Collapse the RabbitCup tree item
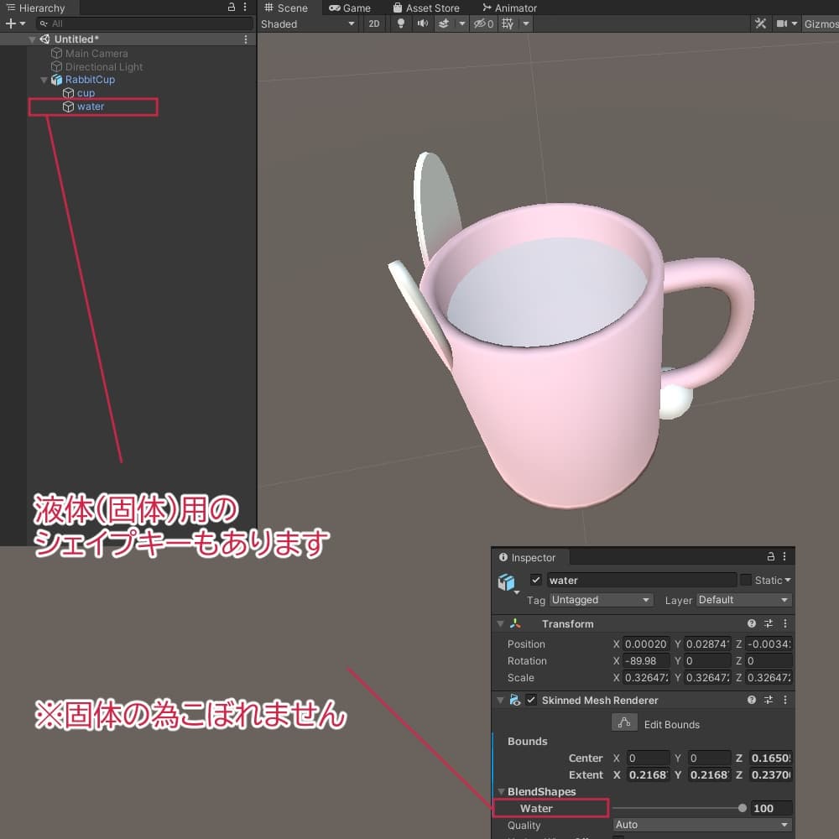Screen dimensions: 839x839 44,80
